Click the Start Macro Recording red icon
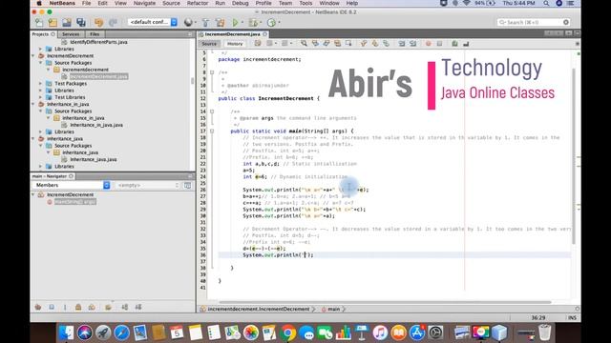Viewport: 611px width, 343px height. 429,44
